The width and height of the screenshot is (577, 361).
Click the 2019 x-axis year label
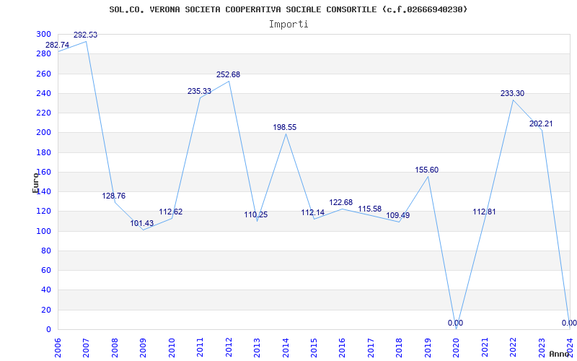(x=428, y=348)
